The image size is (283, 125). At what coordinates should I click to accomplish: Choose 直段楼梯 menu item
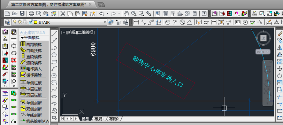coord(34,57)
